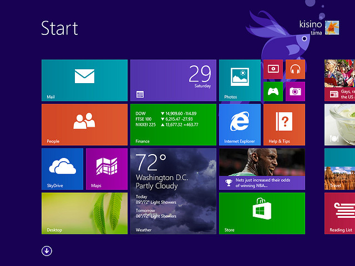Click the FTSE 100 row in Finance
Image resolution: width=355 pixels, height=266 pixels.
coord(164,119)
